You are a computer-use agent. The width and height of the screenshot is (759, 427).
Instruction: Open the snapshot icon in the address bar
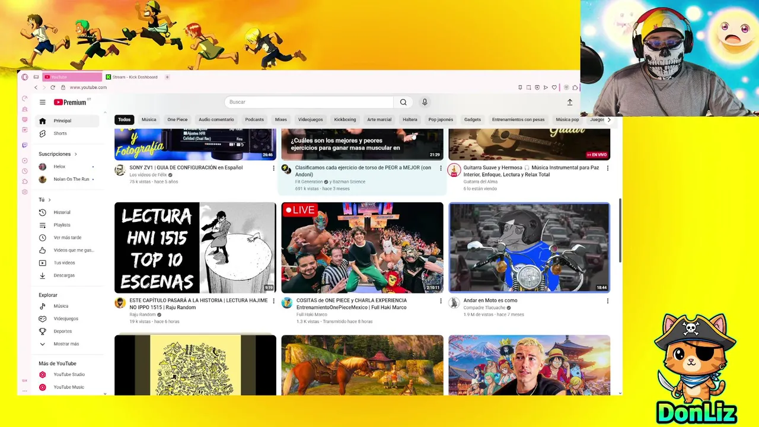pyautogui.click(x=528, y=87)
